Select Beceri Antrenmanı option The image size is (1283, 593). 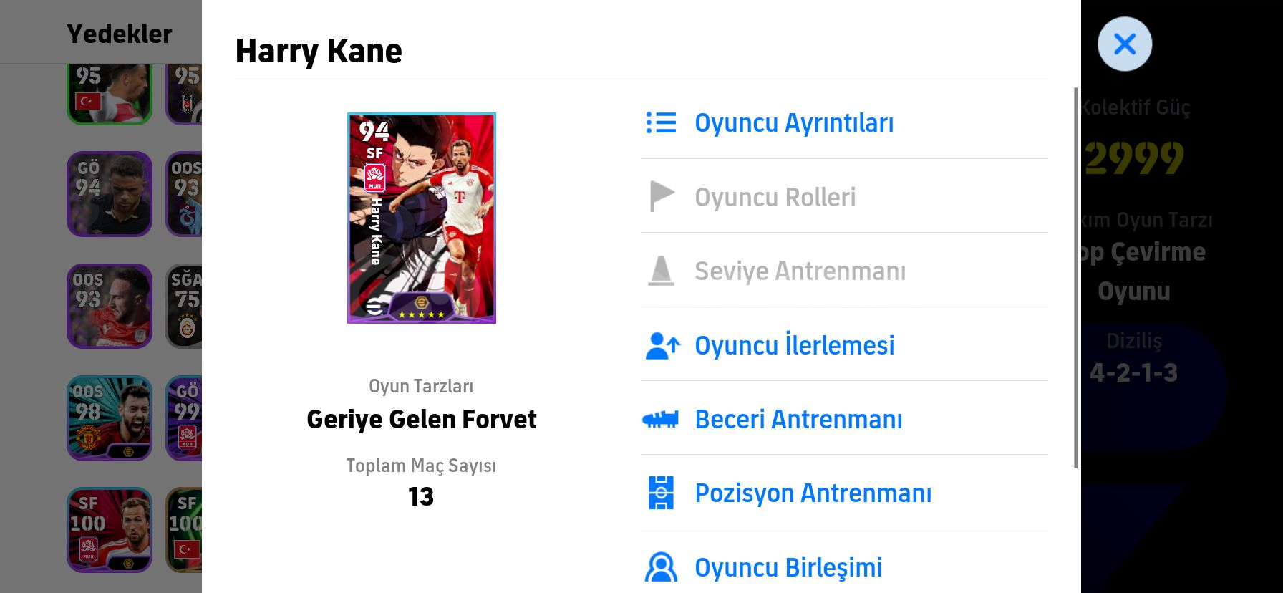(798, 419)
